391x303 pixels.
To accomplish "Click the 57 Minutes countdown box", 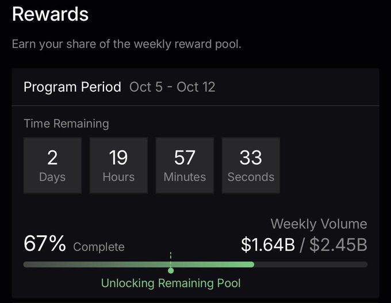I will [185, 165].
